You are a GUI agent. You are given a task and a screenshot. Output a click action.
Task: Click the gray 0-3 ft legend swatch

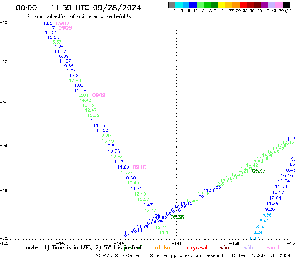click(172, 5)
